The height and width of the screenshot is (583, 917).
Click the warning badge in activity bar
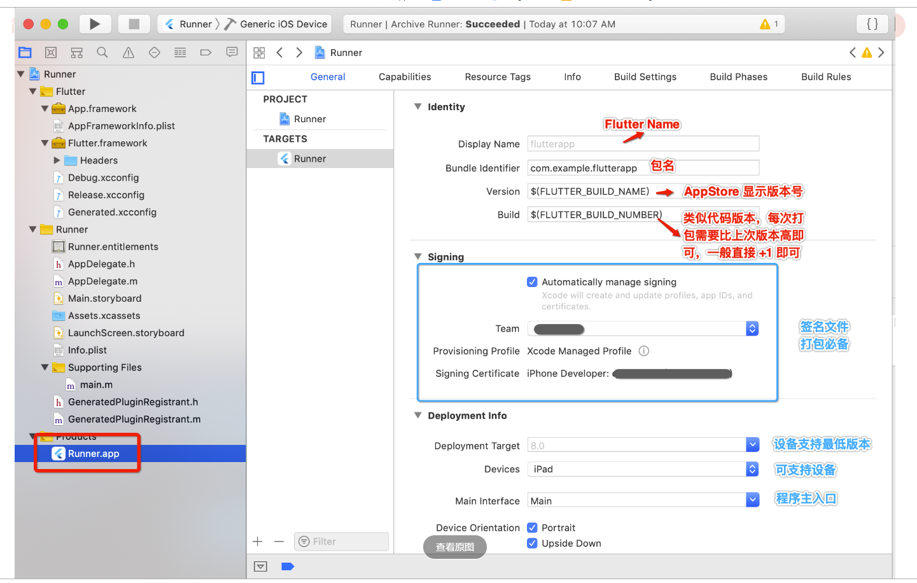point(769,24)
